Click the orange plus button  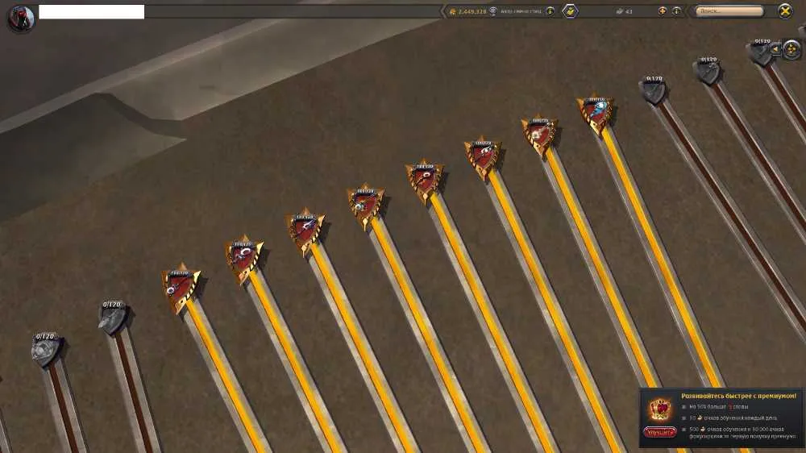[662, 10]
